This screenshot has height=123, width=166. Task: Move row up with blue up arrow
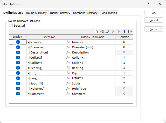pos(119,32)
